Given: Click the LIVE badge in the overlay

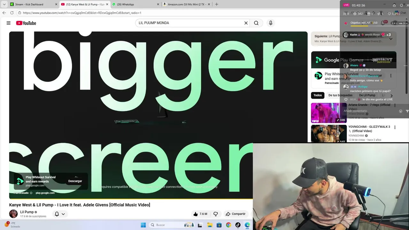Looking at the screenshot, I should tap(346, 5).
